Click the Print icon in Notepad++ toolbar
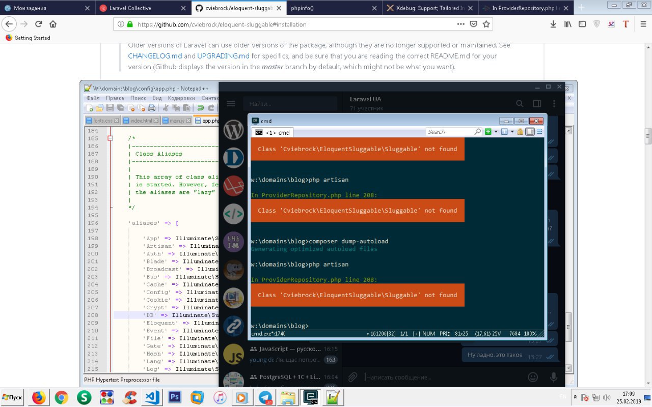This screenshot has height=407, width=652. [151, 108]
